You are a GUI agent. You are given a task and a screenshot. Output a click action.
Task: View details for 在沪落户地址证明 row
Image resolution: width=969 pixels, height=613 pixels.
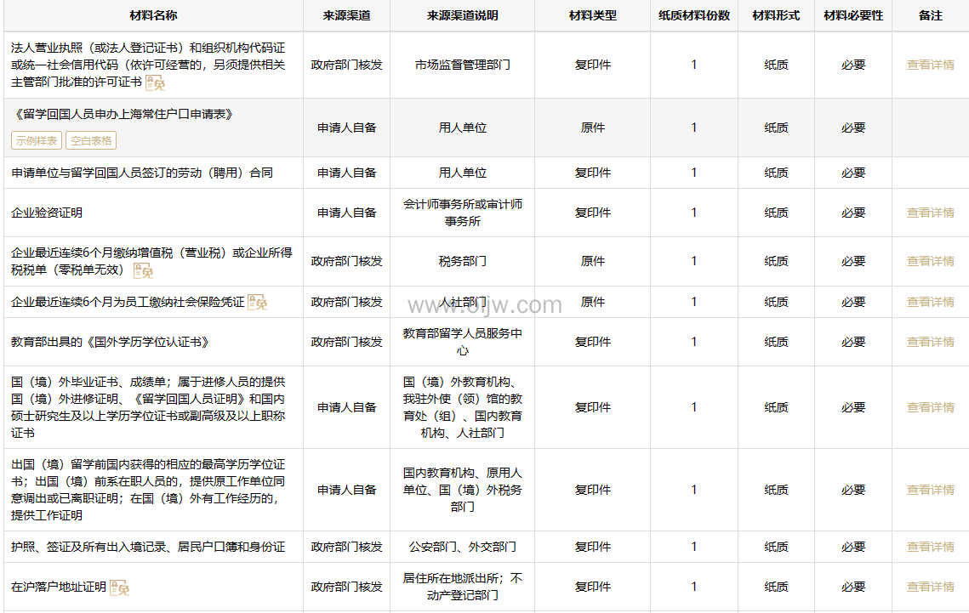[930, 587]
